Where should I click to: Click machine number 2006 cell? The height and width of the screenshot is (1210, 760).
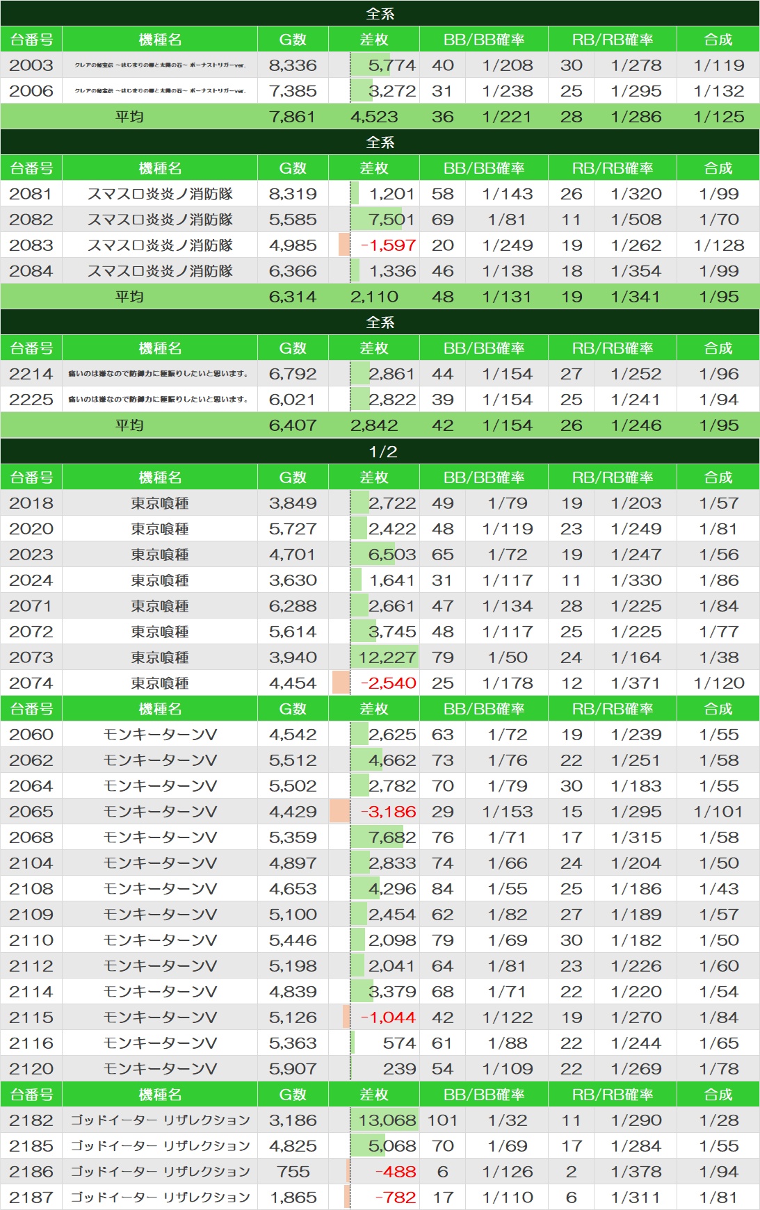pos(31,91)
